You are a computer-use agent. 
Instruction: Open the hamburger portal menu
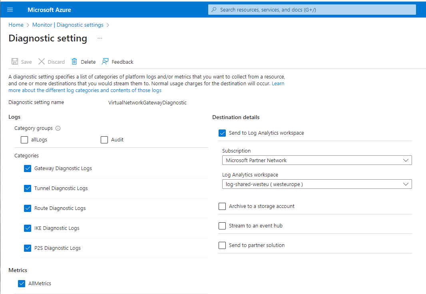click(x=10, y=10)
